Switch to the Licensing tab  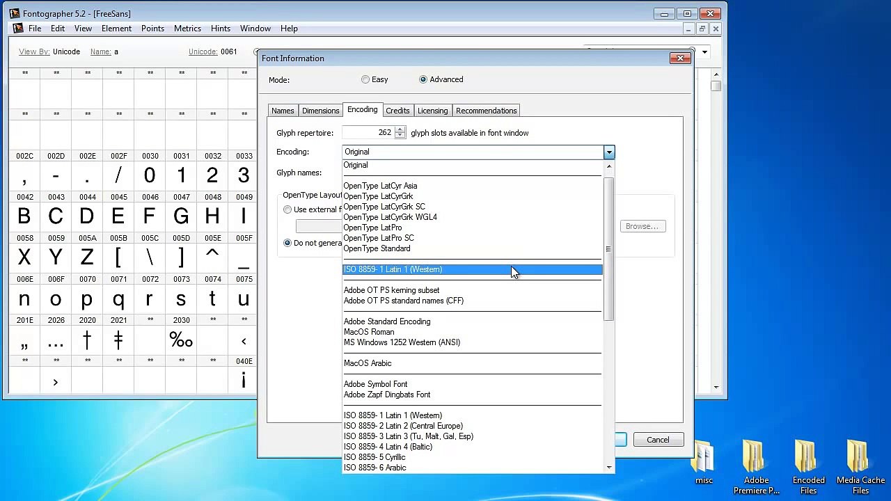pyautogui.click(x=432, y=111)
